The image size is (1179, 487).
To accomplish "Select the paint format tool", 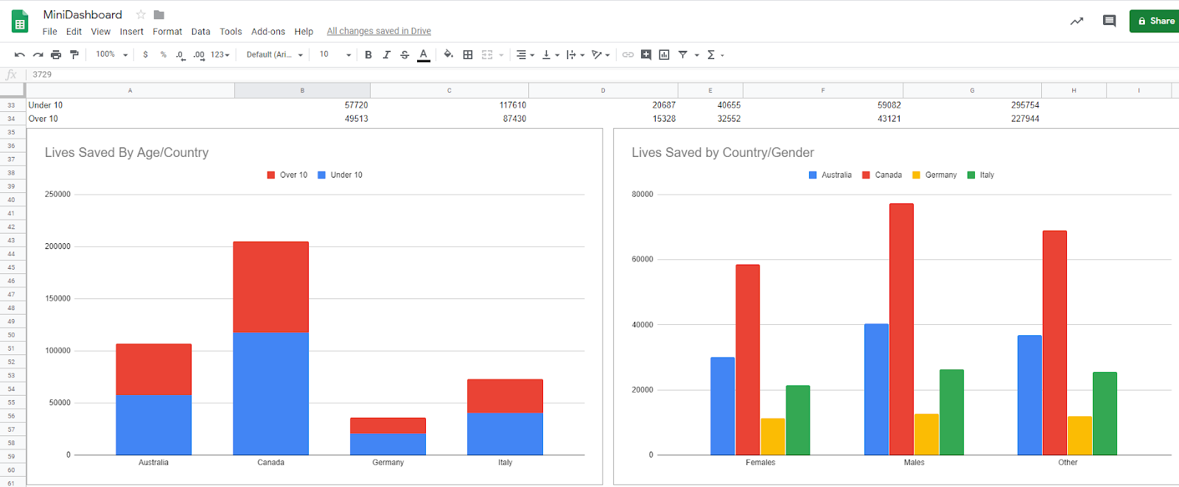I will 74,55.
